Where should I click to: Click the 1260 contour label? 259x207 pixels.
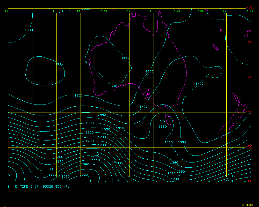(90, 141)
